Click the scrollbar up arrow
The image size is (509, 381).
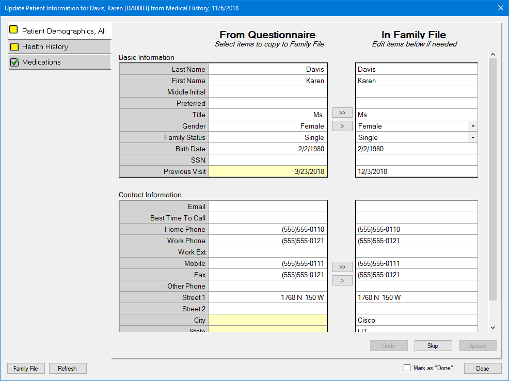pos(492,54)
